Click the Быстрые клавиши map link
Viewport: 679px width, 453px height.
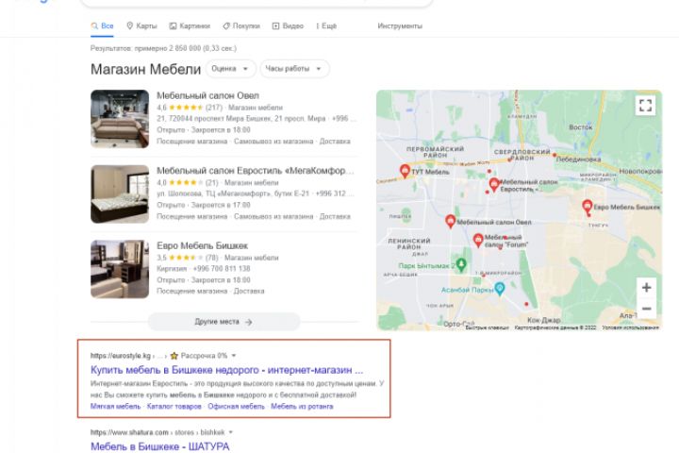487,327
